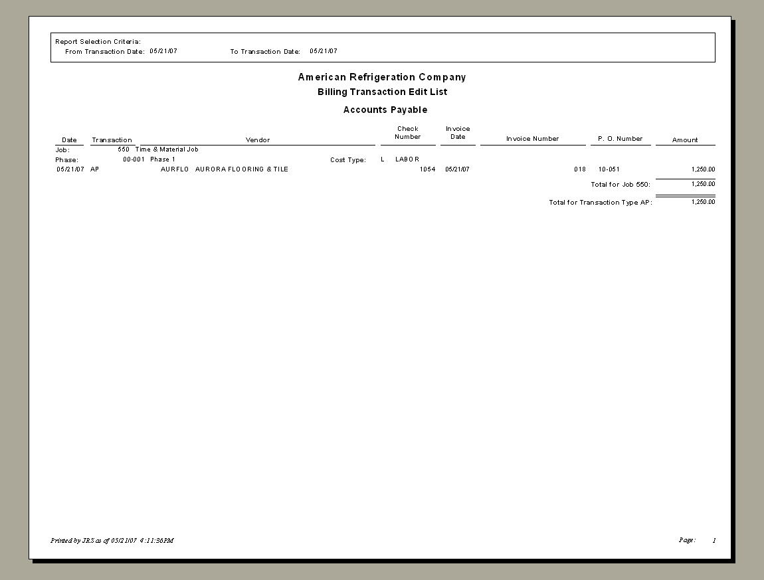764x580 pixels.
Task: Click the 'Check Number' column header
Action: (408, 133)
